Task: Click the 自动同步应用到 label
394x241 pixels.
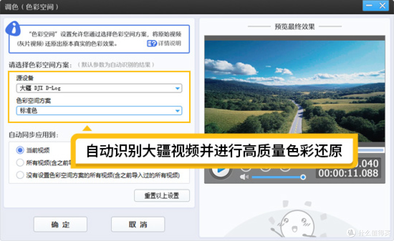Action: pos(34,135)
